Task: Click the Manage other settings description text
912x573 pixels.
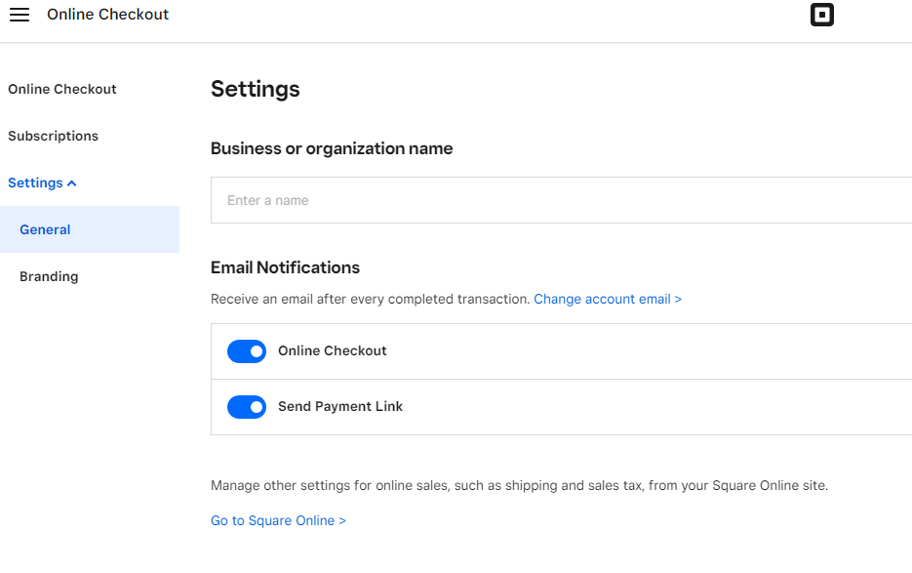Action: pos(519,485)
